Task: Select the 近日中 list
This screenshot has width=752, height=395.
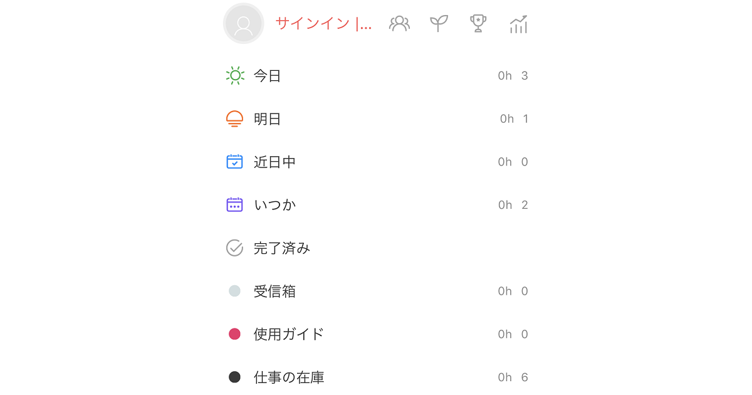Action: click(x=376, y=162)
